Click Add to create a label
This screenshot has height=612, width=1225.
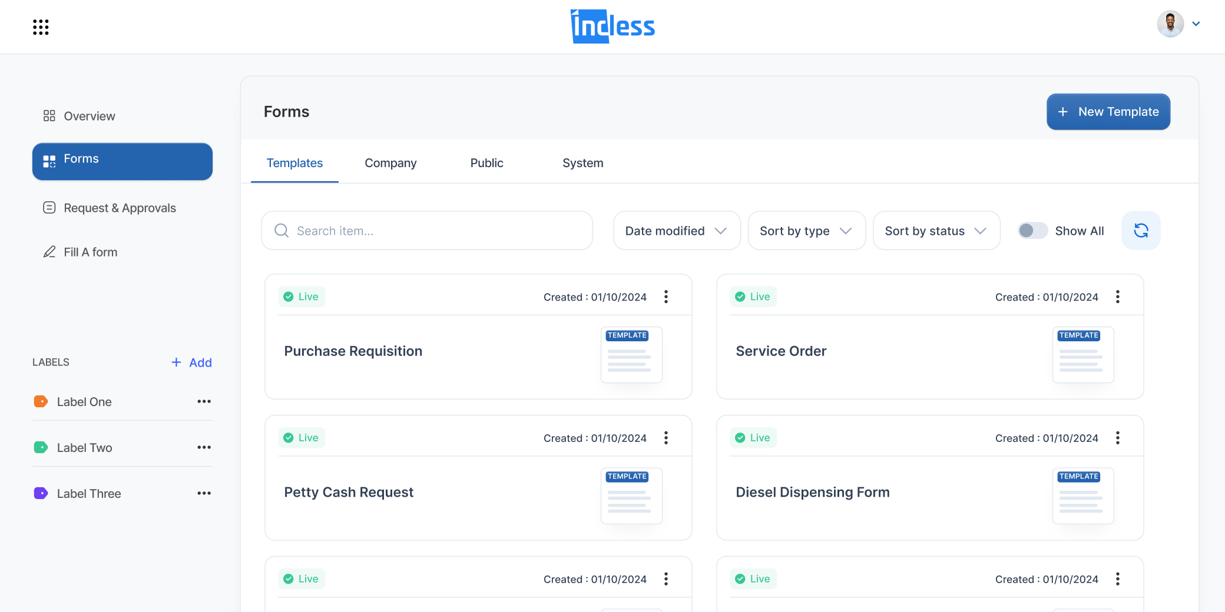click(191, 362)
